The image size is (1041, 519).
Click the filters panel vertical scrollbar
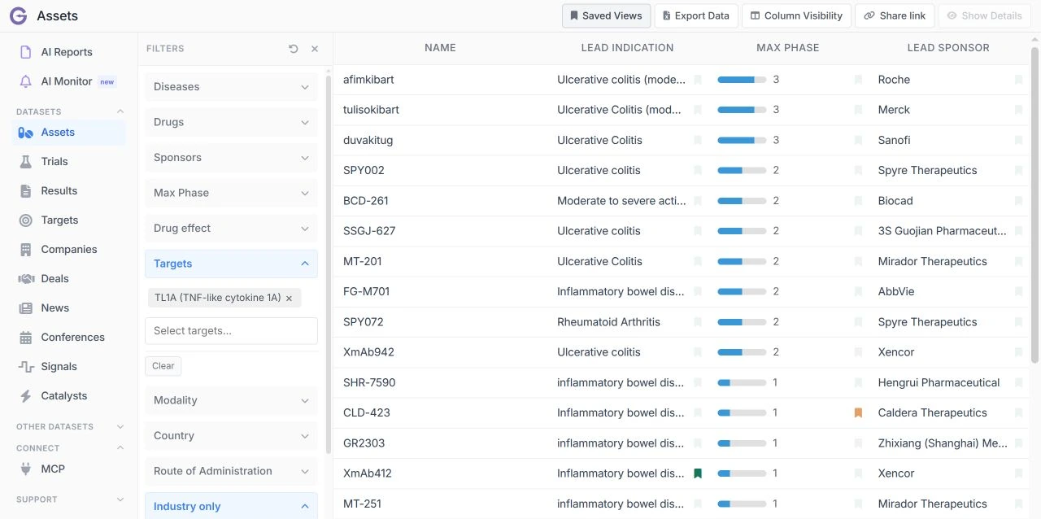click(x=329, y=264)
